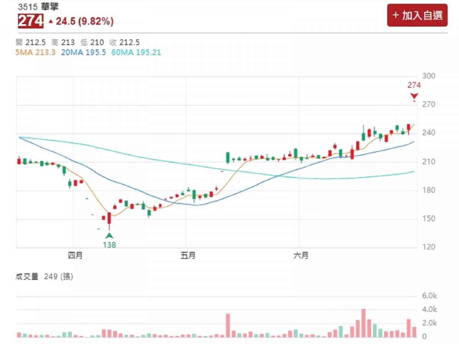
Task: Click the 六月 axis label
Action: [x=301, y=256]
